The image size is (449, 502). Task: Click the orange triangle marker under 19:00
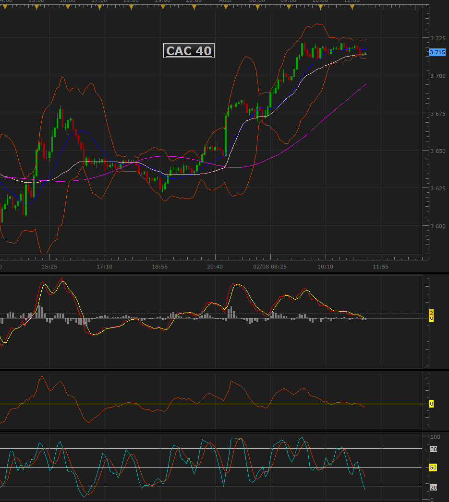tap(163, 8)
